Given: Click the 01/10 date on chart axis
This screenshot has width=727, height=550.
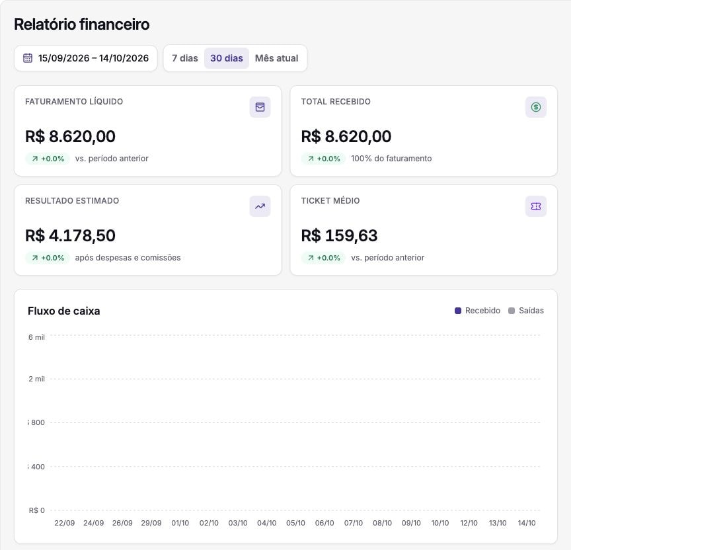Looking at the screenshot, I should pyautogui.click(x=180, y=523).
